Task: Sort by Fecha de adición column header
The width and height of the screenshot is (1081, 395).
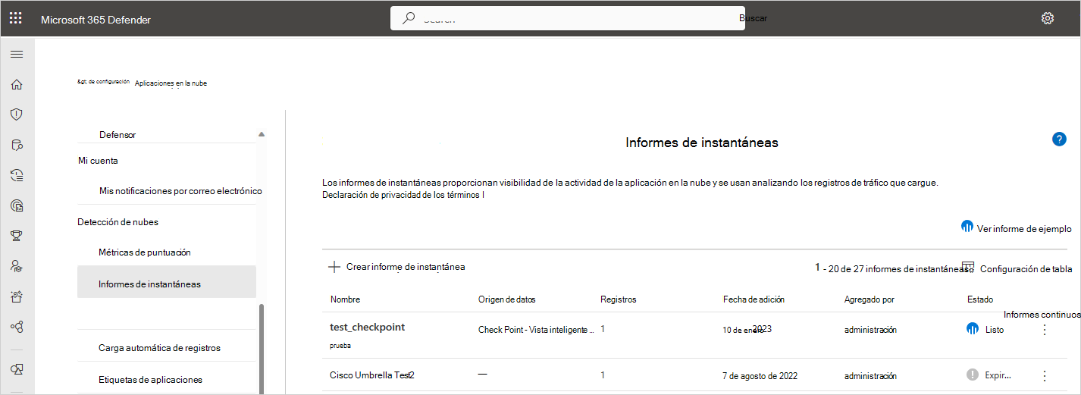Action: (x=754, y=299)
